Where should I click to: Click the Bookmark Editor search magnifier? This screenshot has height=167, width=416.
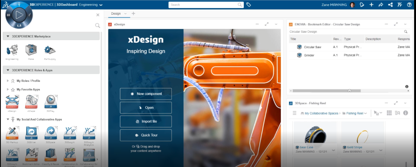pyautogui.click(x=406, y=32)
